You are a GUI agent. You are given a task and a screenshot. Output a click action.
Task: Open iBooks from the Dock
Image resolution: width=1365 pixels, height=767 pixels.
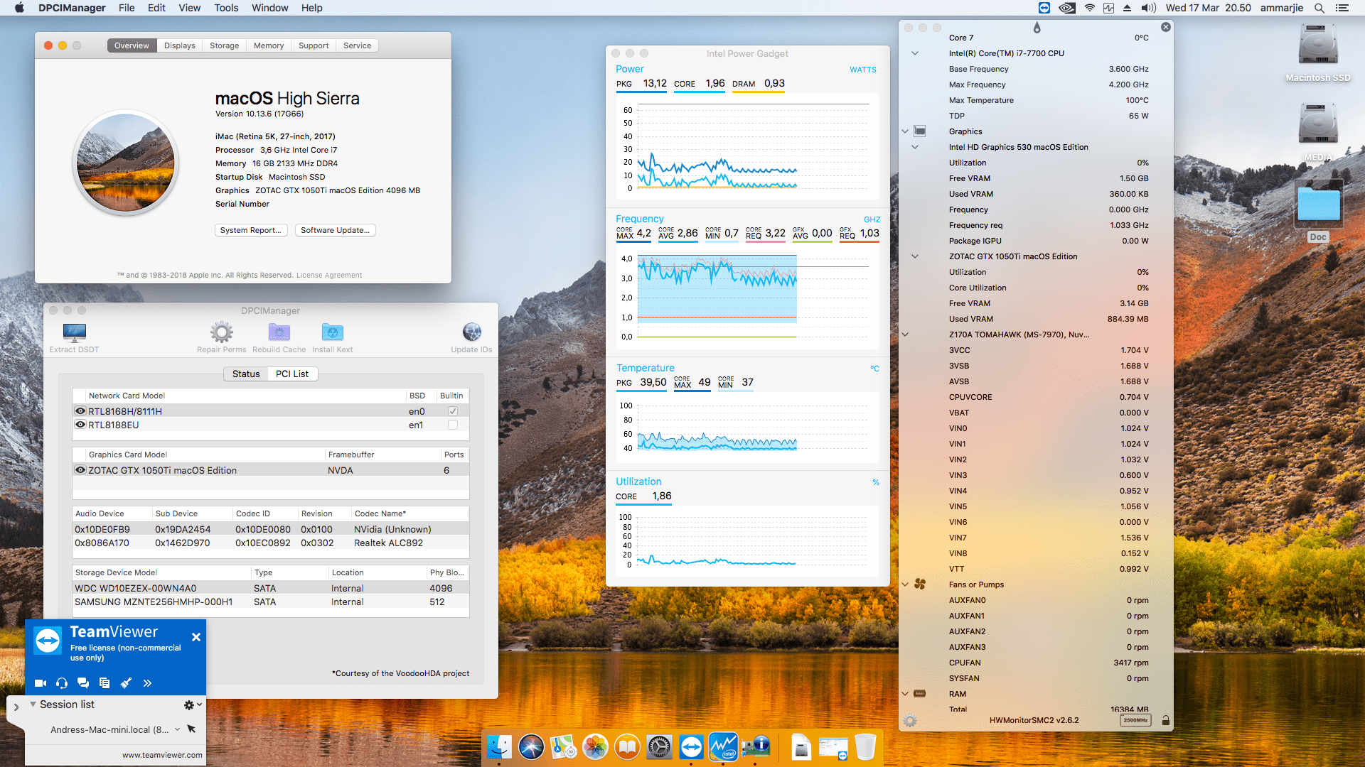point(627,747)
